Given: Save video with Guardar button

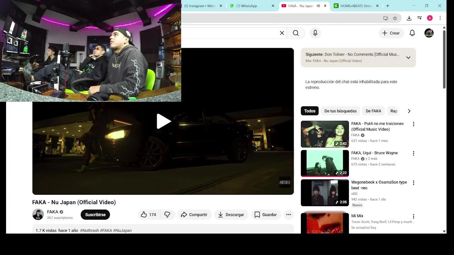Looking at the screenshot, I should point(266,215).
